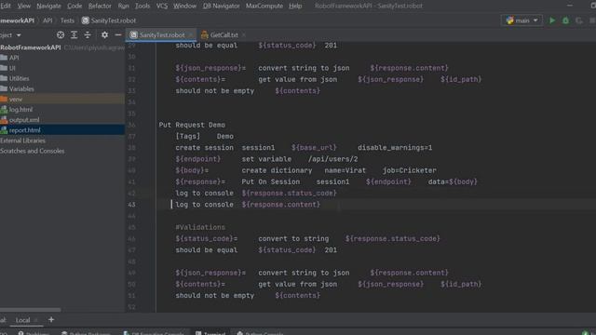596x335 pixels.
Task: Select Scratches and Consoles node
Action: [x=33, y=151]
